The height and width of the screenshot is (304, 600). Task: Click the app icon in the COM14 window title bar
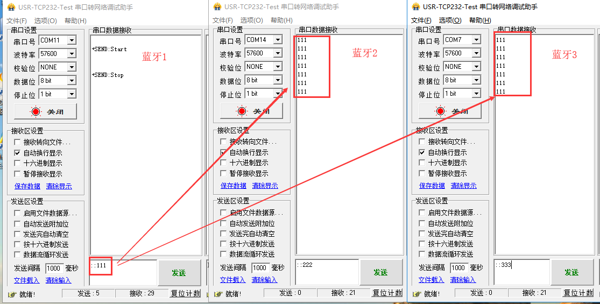217,7
